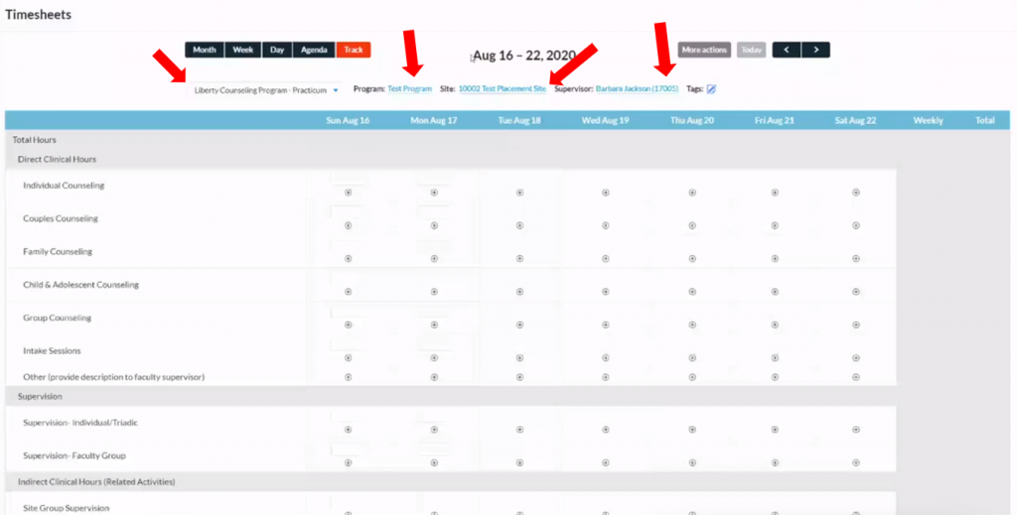Add Group Counseling hours for Tue Aug 18
Image resolution: width=1017 pixels, height=515 pixels.
click(519, 324)
